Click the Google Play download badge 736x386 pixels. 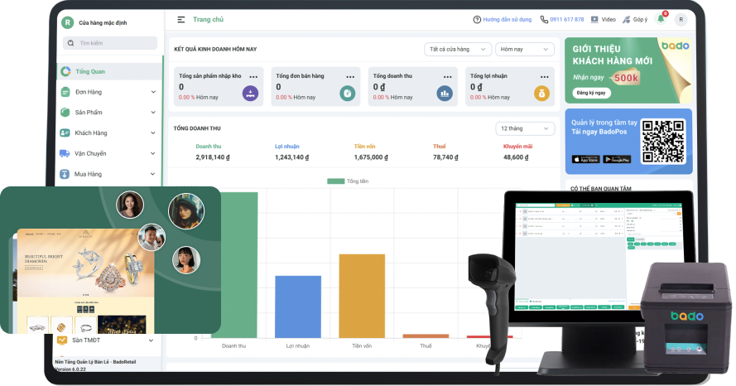617,160
